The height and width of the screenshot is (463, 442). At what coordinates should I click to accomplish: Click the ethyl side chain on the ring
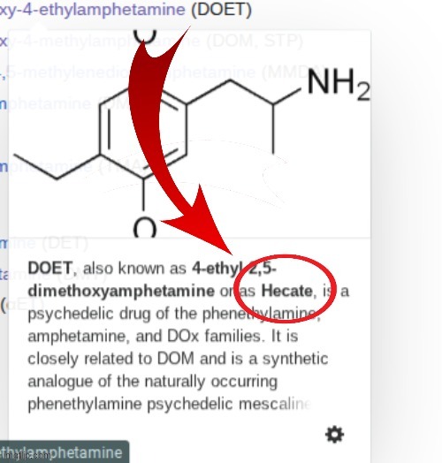pos(57,166)
